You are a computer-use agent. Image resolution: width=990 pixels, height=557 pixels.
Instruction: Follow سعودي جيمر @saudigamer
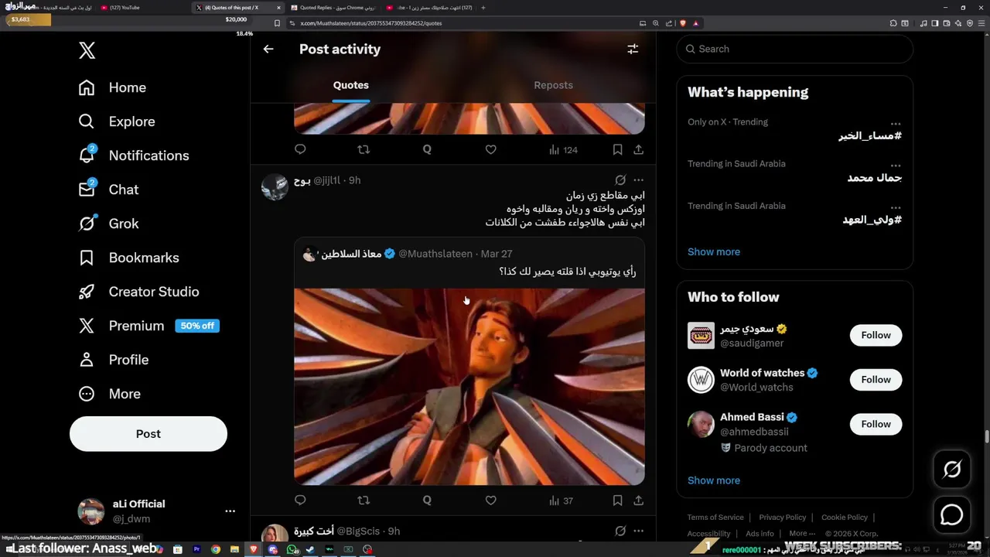[x=876, y=335]
